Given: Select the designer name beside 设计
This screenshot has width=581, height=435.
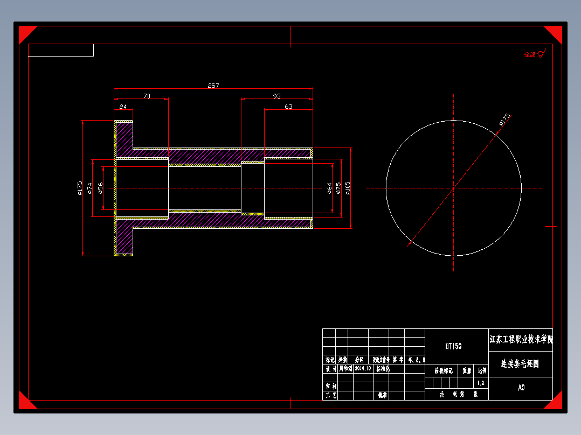Looking at the screenshot, I should pos(345,369).
